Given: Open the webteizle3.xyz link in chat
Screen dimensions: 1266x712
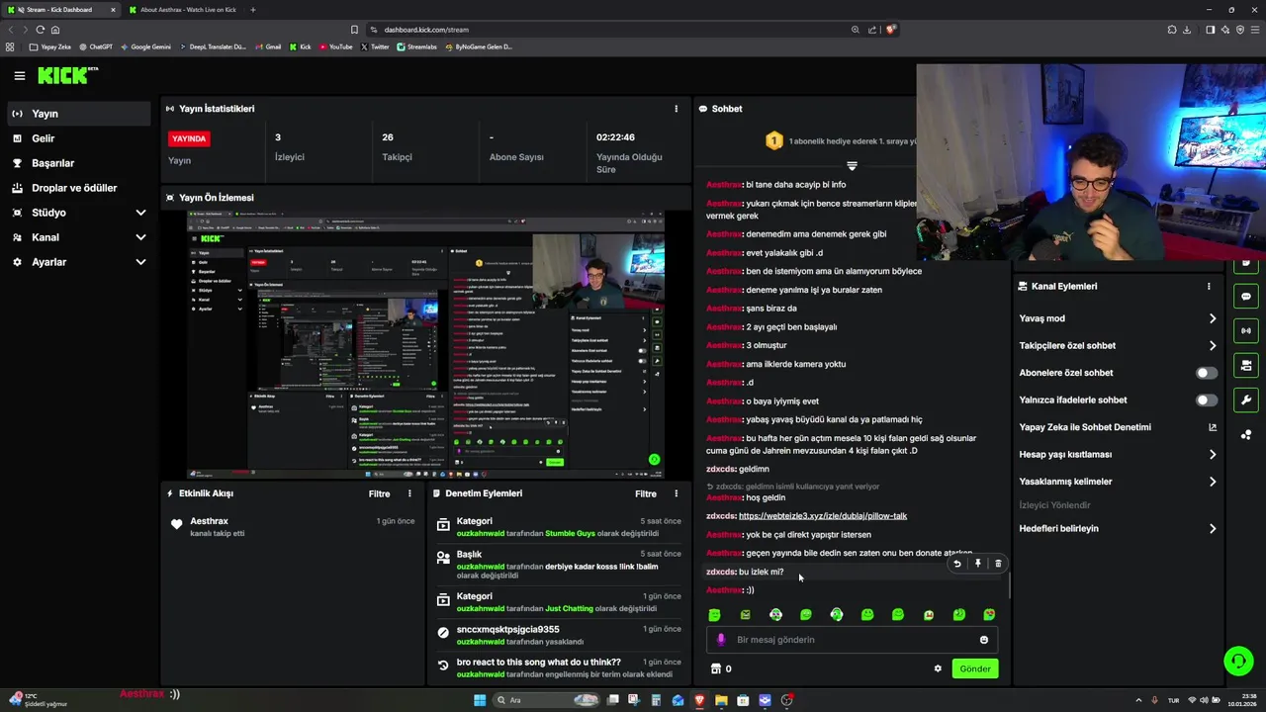Looking at the screenshot, I should pyautogui.click(x=823, y=516).
